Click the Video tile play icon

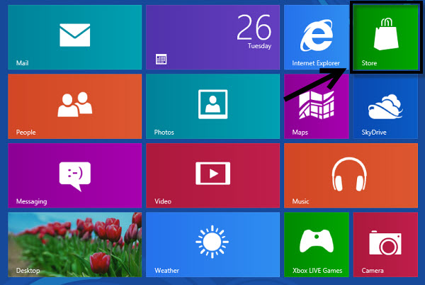click(x=212, y=173)
